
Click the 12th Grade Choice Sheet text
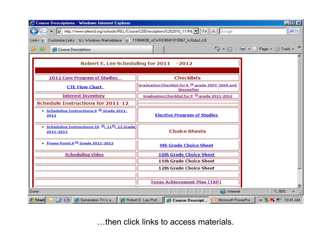(187, 168)
